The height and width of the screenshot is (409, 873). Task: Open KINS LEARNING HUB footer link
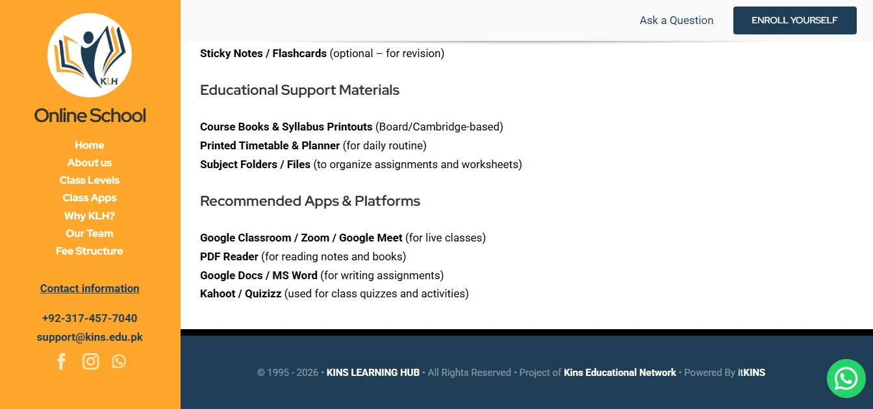373,372
